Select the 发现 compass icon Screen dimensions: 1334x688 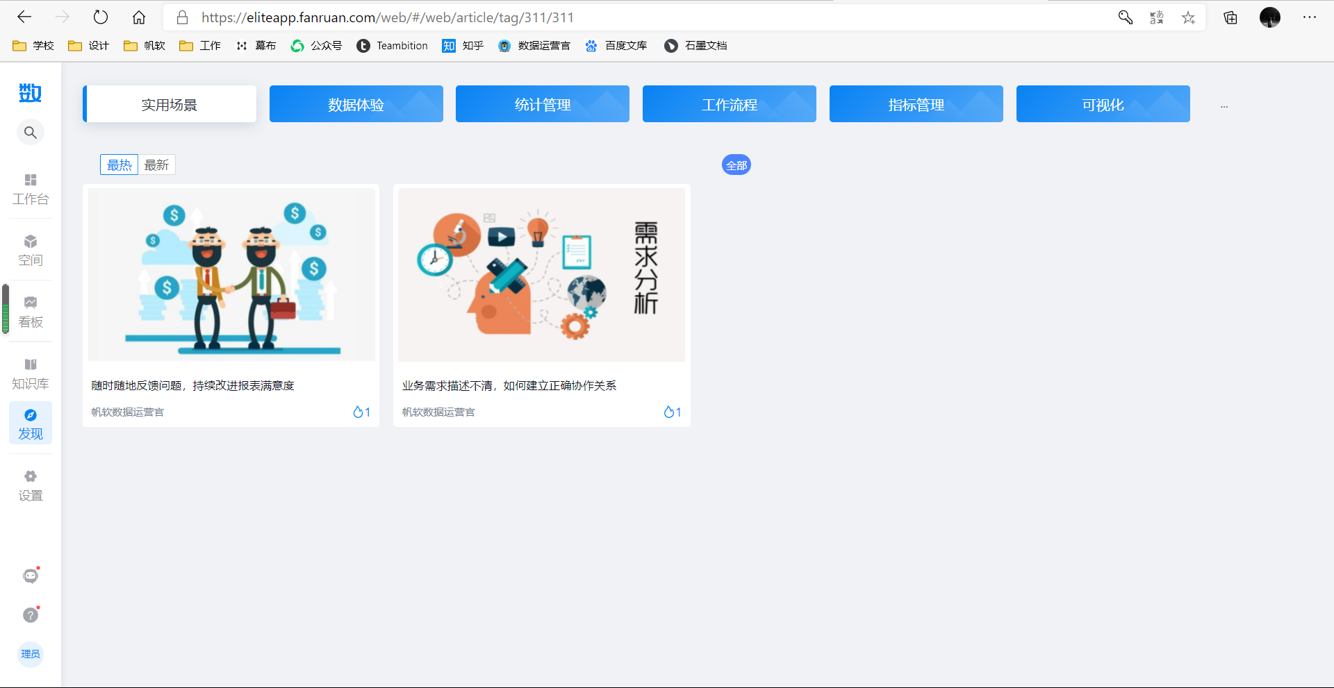pos(31,415)
